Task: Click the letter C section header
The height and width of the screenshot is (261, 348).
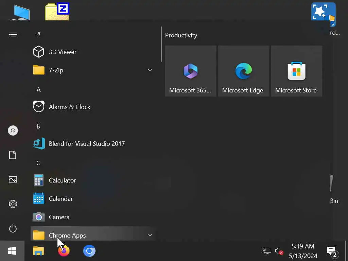Action: pos(38,163)
